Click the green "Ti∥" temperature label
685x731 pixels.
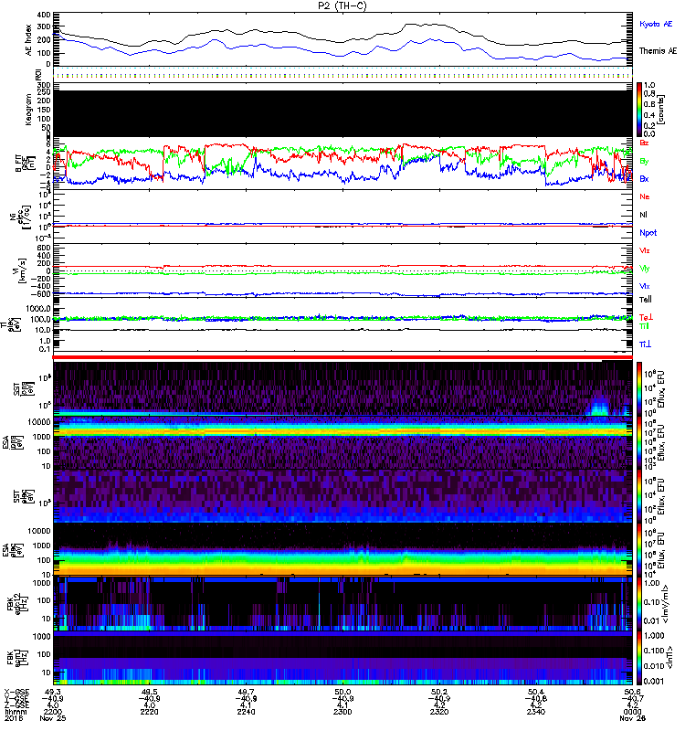click(644, 326)
